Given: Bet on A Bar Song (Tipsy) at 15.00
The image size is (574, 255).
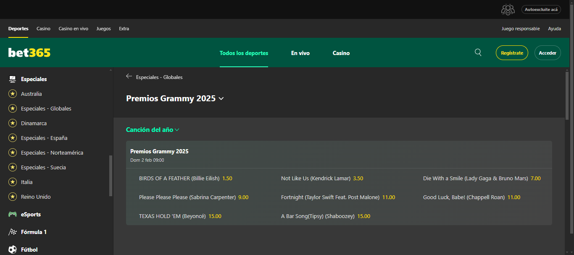Looking at the screenshot, I should click(x=326, y=216).
